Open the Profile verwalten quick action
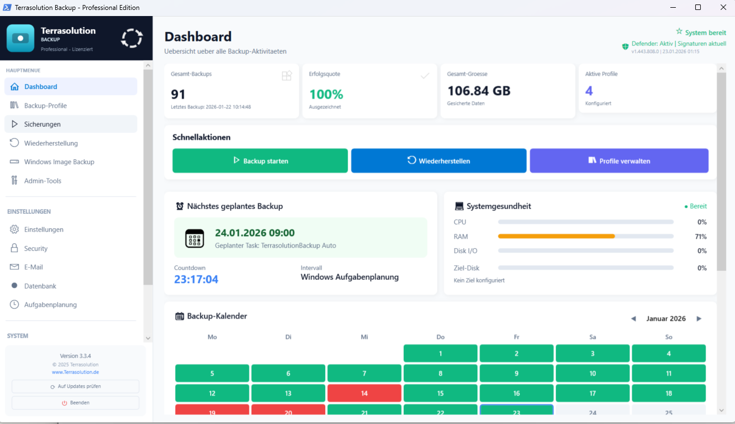 pos(619,161)
